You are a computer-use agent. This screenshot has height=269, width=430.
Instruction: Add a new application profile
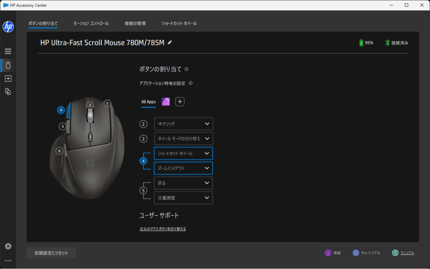(x=180, y=102)
